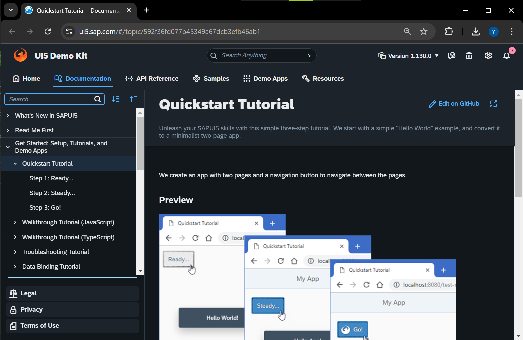Click the UI5 phoenix logo
This screenshot has height=340, width=523.
pyautogui.click(x=20, y=55)
